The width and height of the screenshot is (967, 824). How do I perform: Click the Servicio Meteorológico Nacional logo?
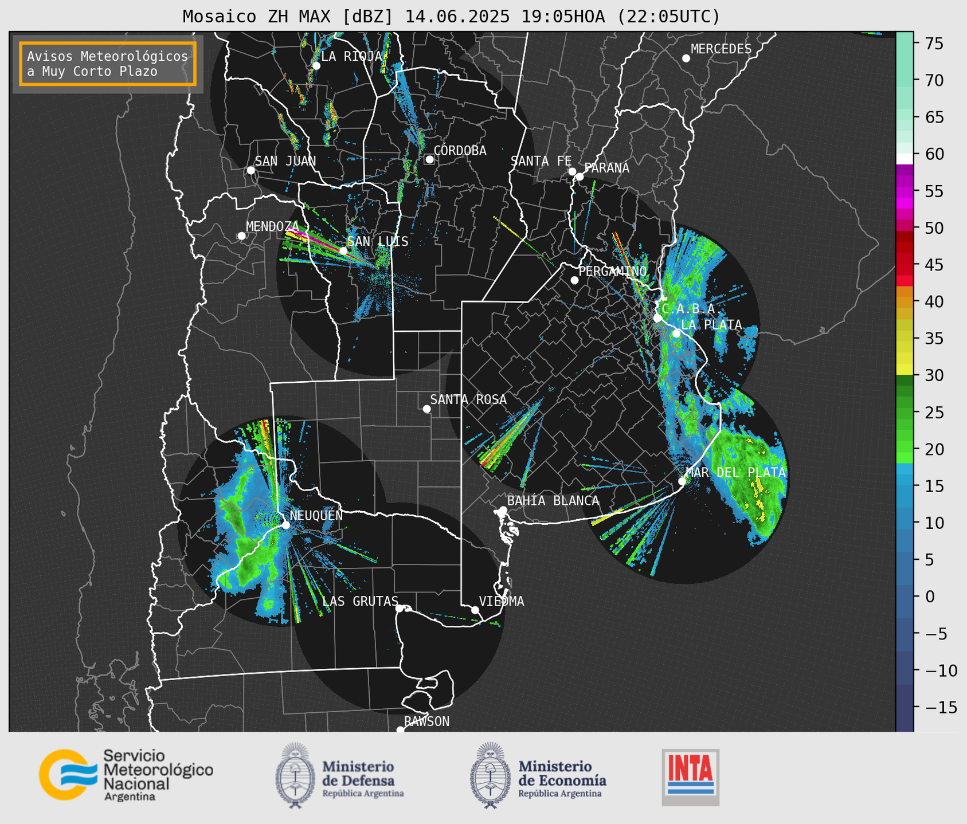(126, 775)
